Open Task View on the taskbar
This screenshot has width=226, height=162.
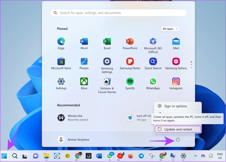(25, 156)
